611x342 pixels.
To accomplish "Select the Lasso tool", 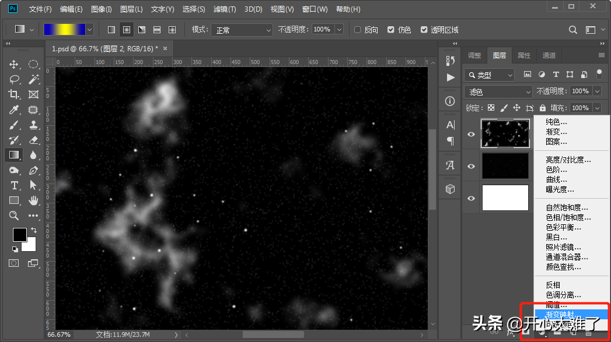I will [x=14, y=79].
